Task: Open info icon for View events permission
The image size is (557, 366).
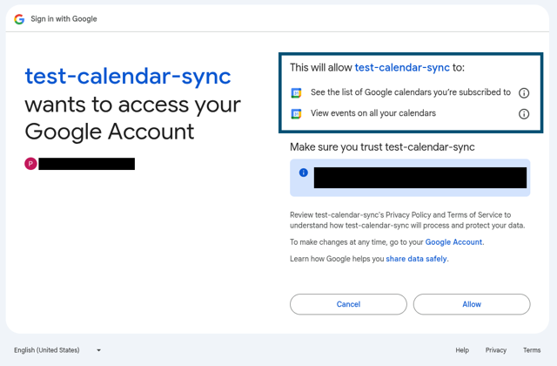Action: (524, 114)
